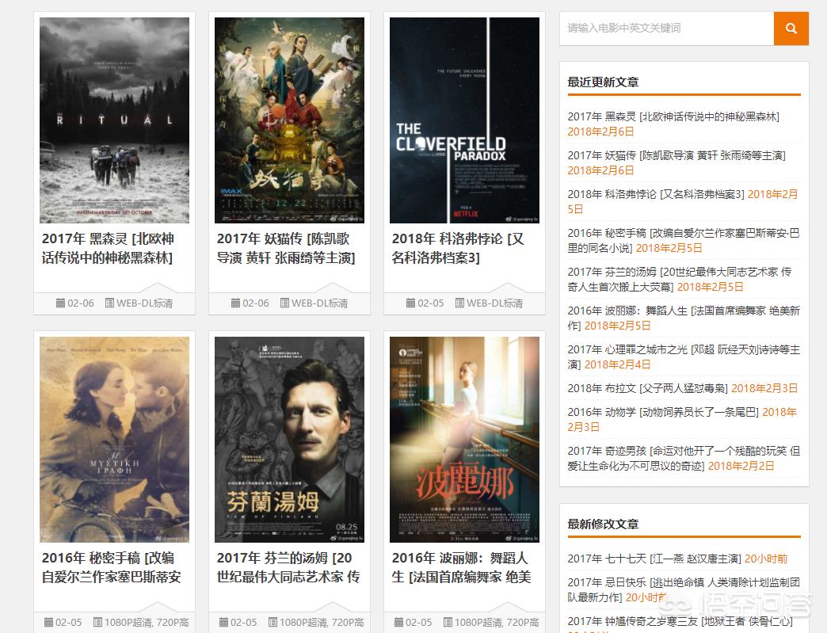Open sidebar article 2017年 心理罪之城市之光
The image size is (827, 633).
point(684,357)
